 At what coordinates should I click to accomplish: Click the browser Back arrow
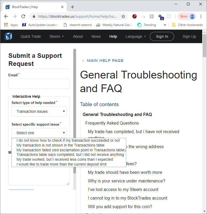pos(6,16)
